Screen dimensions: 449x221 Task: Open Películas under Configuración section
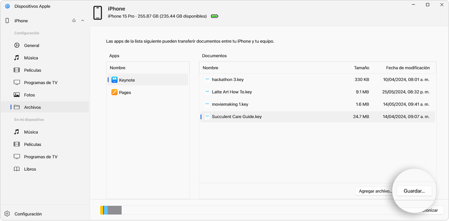tap(32, 70)
